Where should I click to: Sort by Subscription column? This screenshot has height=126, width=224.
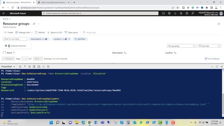pos(119,53)
